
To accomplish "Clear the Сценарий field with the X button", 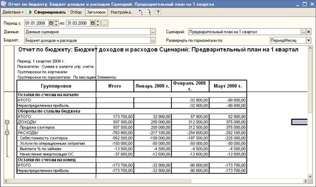I will 309,32.
